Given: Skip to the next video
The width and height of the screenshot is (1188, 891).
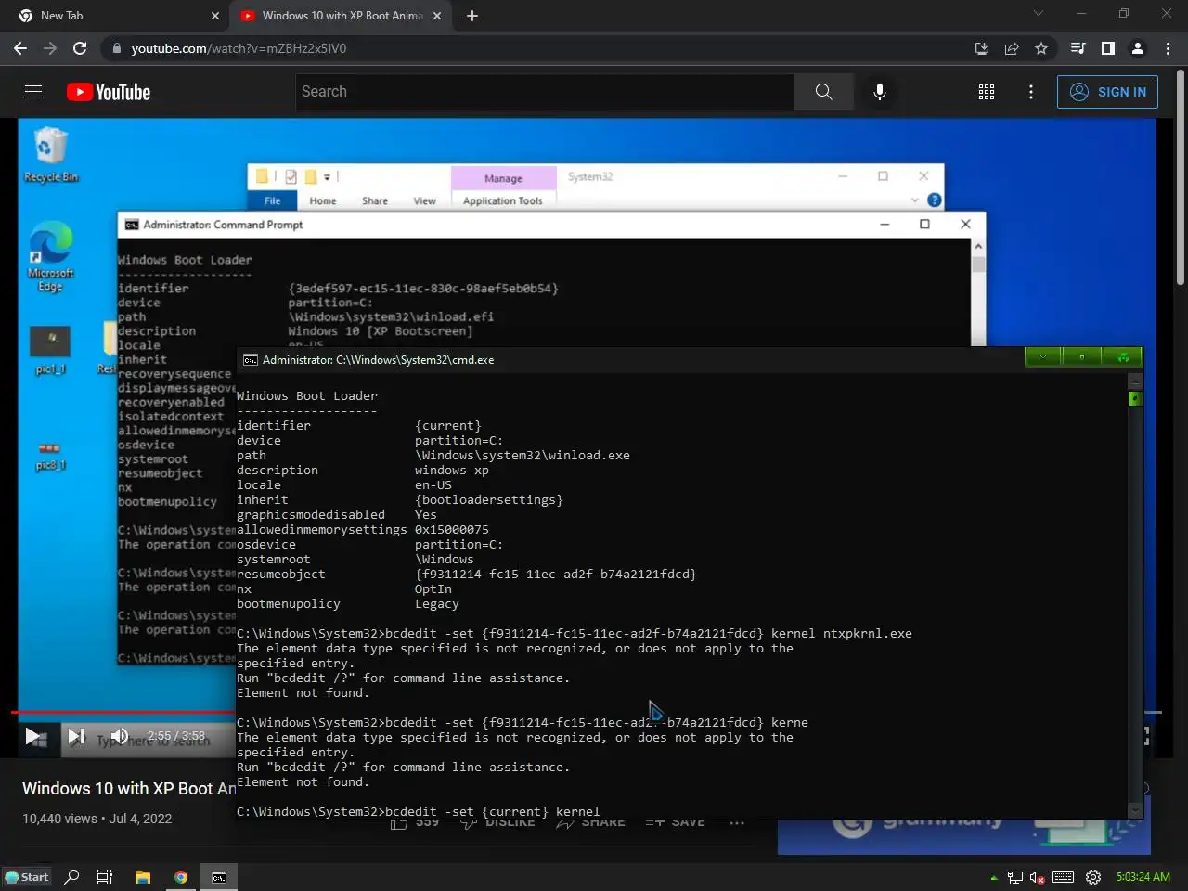Looking at the screenshot, I should tap(76, 737).
